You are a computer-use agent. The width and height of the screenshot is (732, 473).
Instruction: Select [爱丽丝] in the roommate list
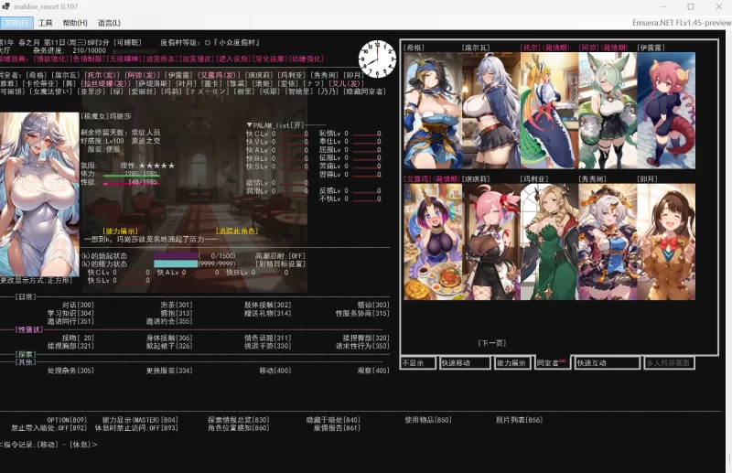click(x=142, y=91)
